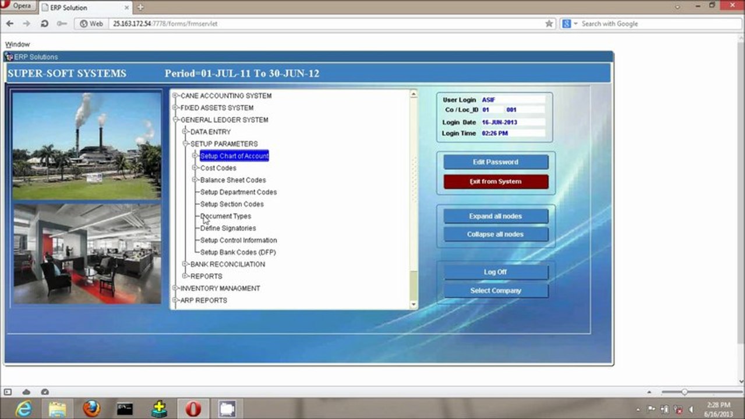Click the Select Company button
The width and height of the screenshot is (745, 419).
pyautogui.click(x=496, y=290)
